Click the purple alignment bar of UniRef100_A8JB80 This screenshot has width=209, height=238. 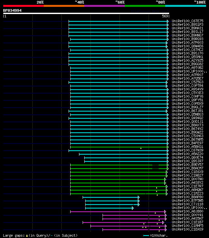[x=118, y=212]
